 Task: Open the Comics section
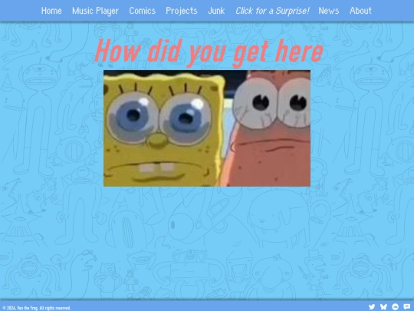pos(143,11)
